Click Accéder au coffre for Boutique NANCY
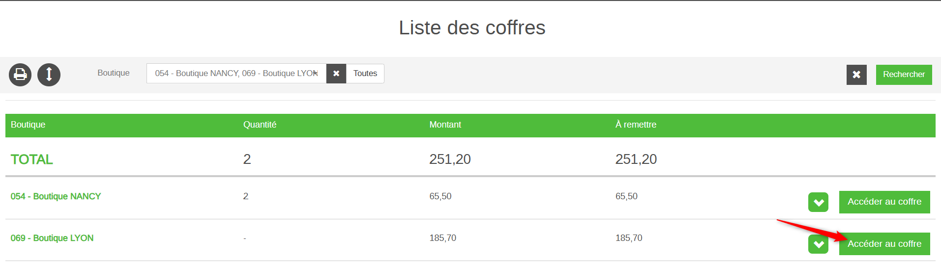 point(884,202)
